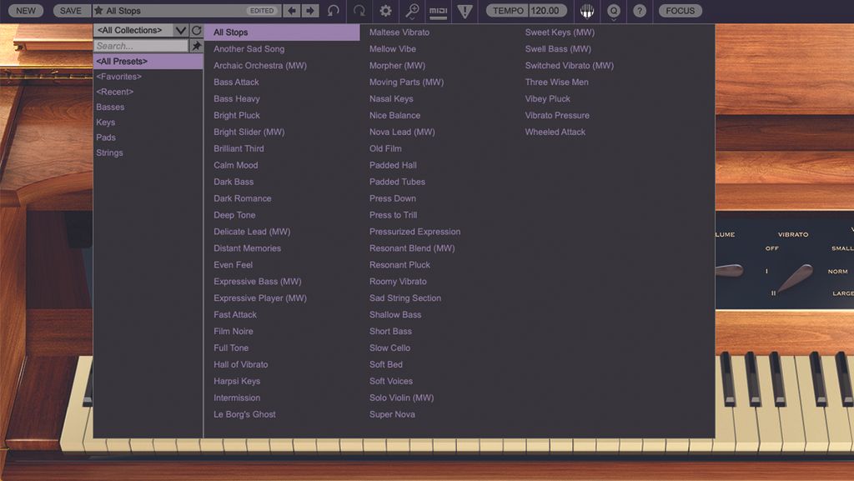Click the panic exclamation warning icon

(465, 11)
